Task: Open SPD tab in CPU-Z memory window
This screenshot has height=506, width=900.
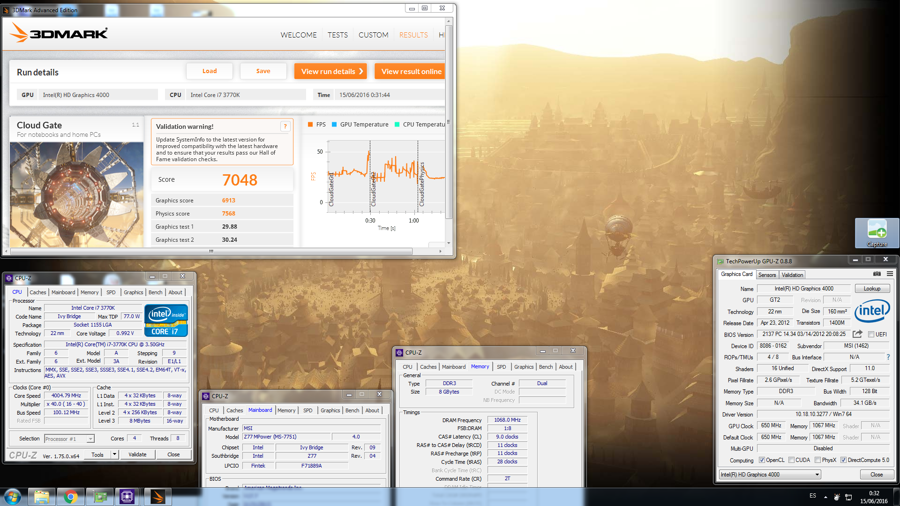Action: pos(501,367)
